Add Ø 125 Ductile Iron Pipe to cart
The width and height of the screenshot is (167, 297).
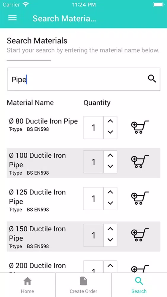(140, 198)
